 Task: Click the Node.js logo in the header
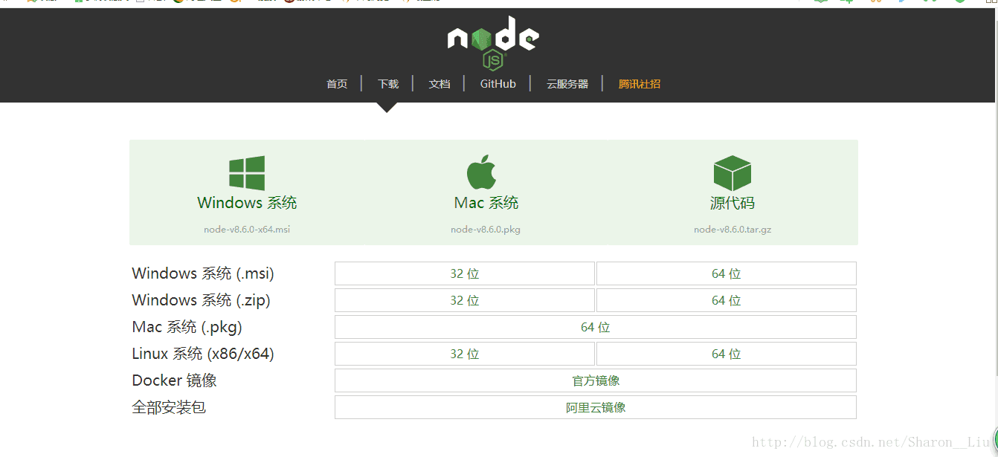click(x=493, y=42)
